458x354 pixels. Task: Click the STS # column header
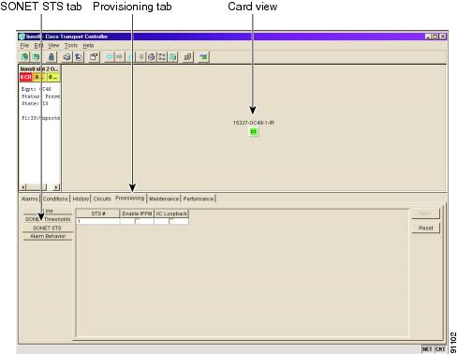(x=98, y=214)
